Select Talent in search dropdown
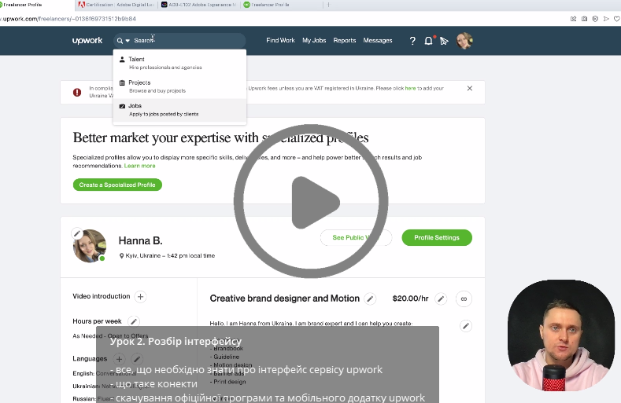Image resolution: width=621 pixels, height=403 pixels. pos(179,63)
